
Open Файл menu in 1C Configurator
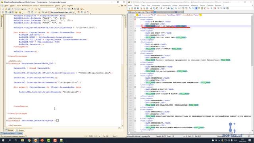click(x=6, y=6)
